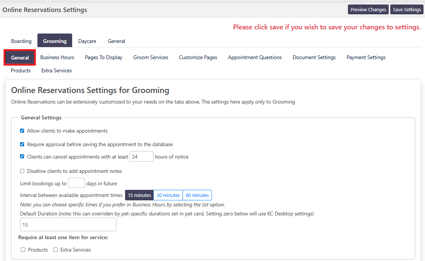Open the Payment Settings sub-tab
425x261 pixels.
click(x=366, y=57)
